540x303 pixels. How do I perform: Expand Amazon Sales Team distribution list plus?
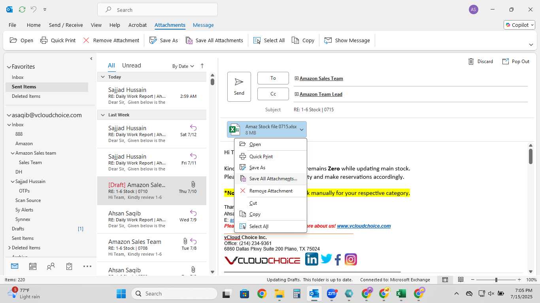[x=296, y=79]
